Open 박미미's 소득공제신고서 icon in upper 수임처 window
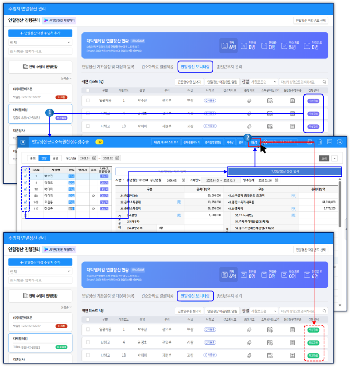The height and width of the screenshot is (367, 352). 270,126
